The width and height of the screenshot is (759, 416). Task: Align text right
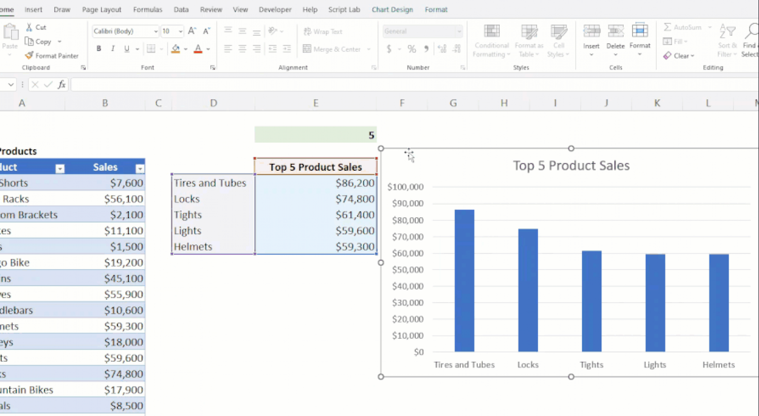pyautogui.click(x=257, y=48)
